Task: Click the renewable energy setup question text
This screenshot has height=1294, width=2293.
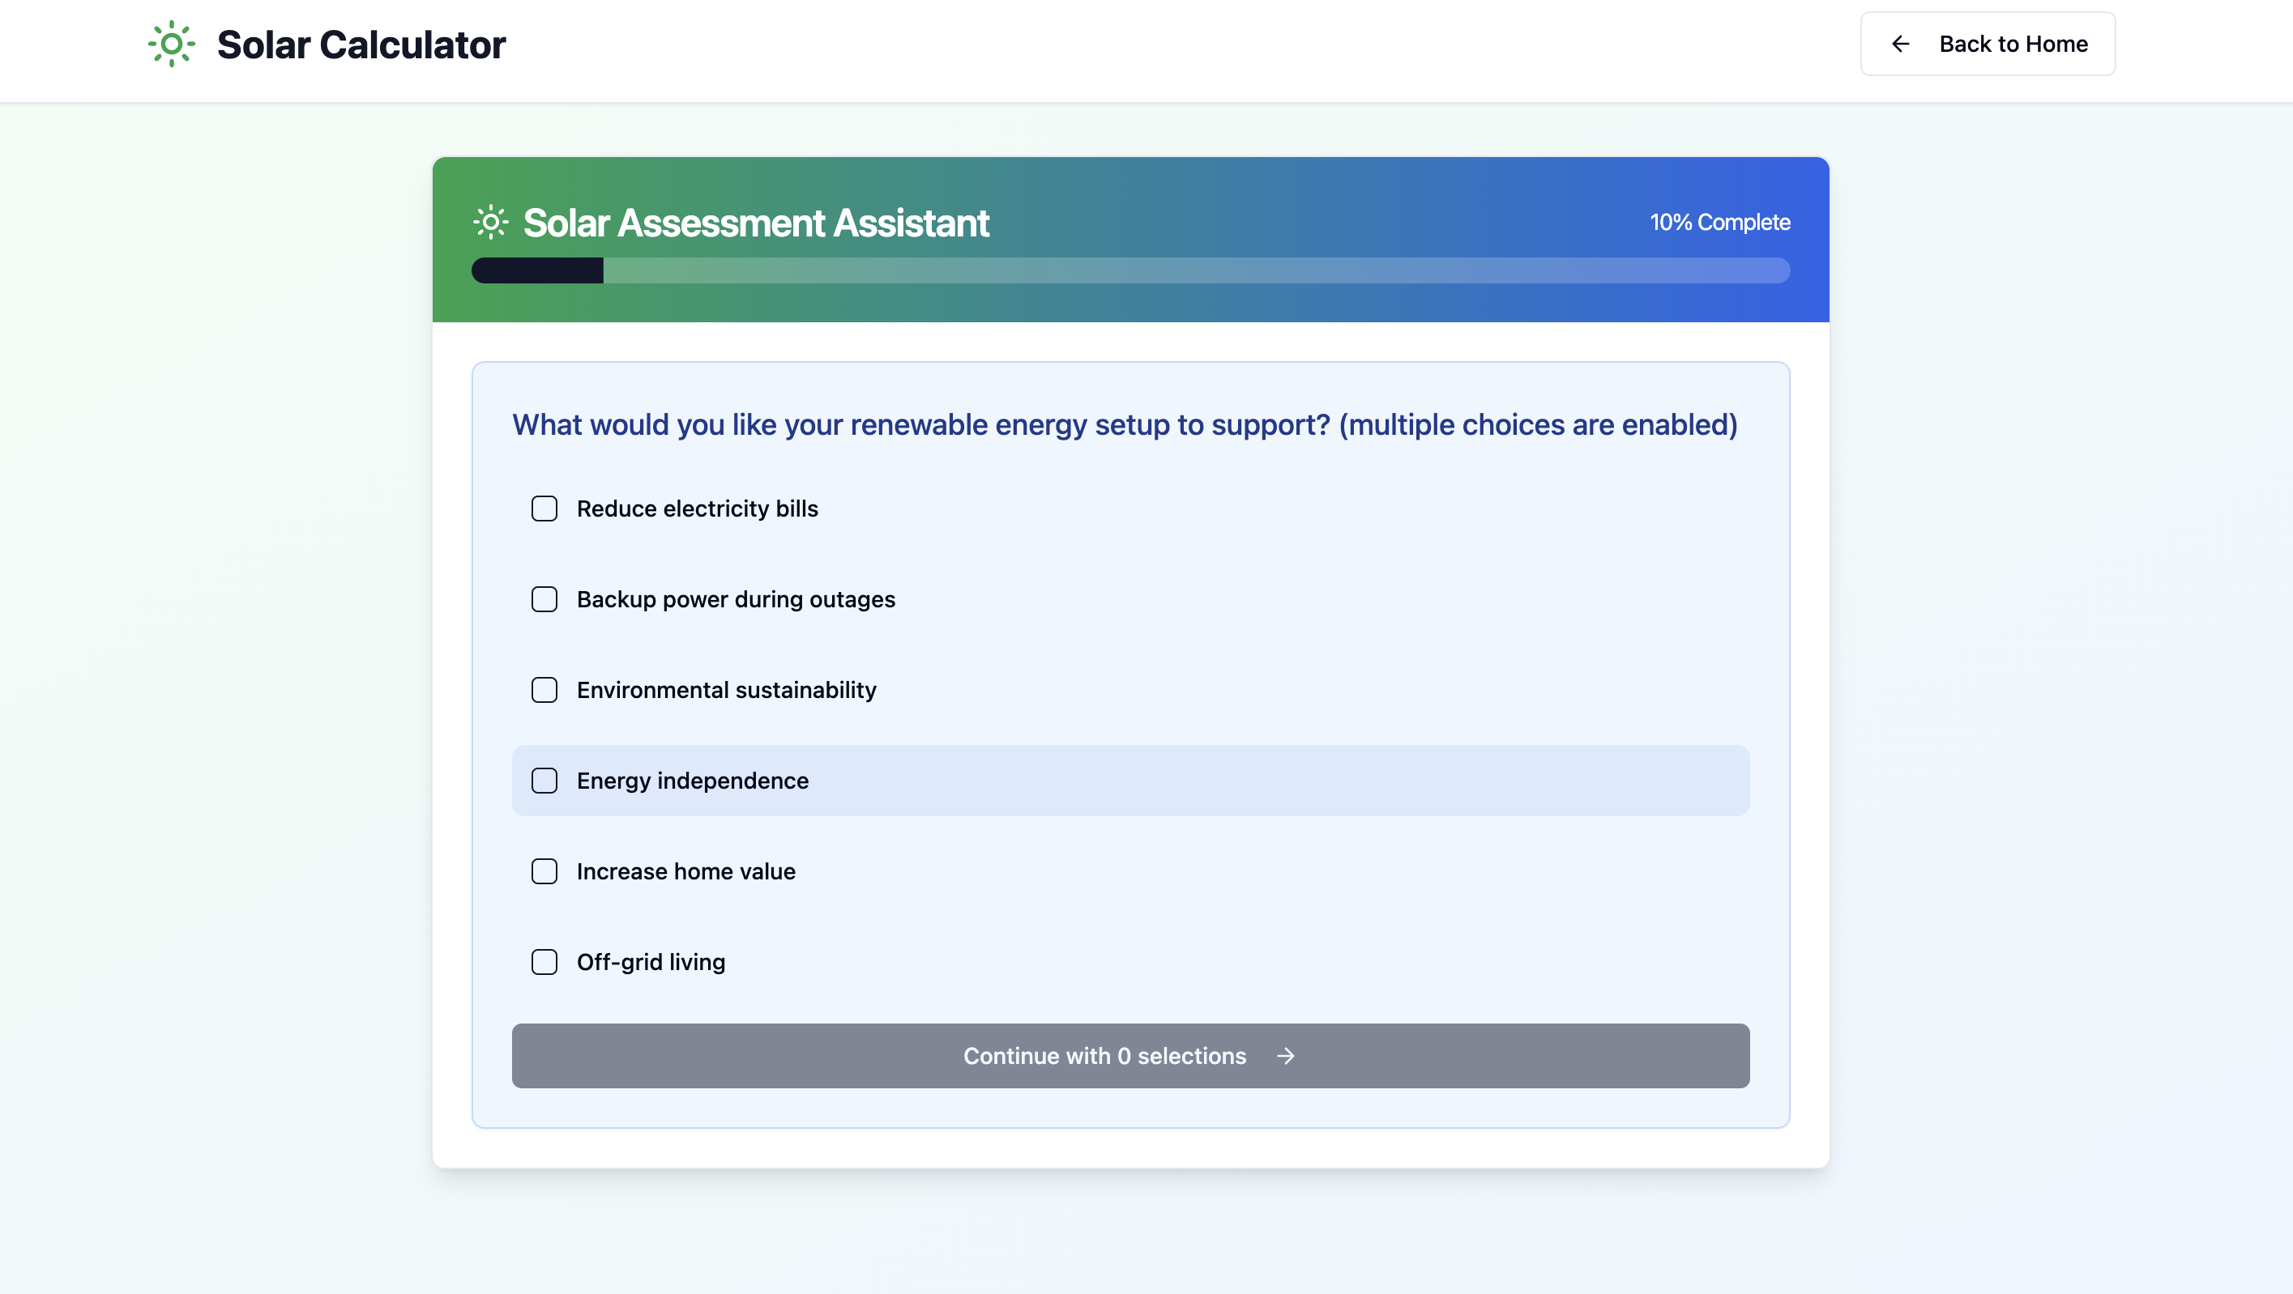Action: tap(1125, 425)
